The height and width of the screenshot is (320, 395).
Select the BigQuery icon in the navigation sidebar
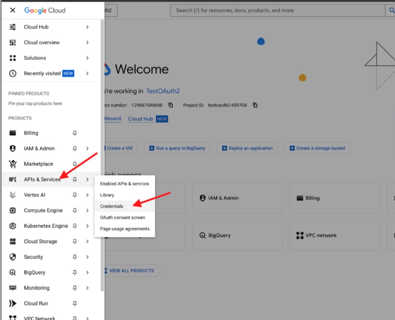13,272
